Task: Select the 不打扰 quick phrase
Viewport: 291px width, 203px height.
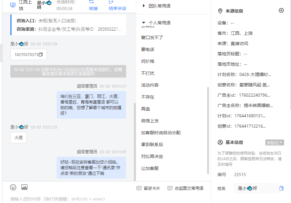Action: point(148,73)
